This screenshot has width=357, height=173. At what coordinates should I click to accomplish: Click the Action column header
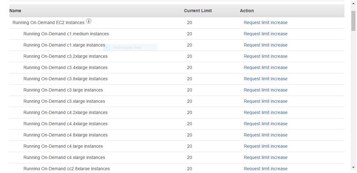(247, 11)
